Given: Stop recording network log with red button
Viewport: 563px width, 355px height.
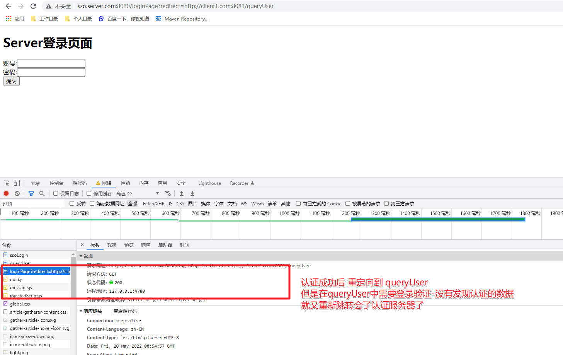Looking at the screenshot, I should click(6, 193).
